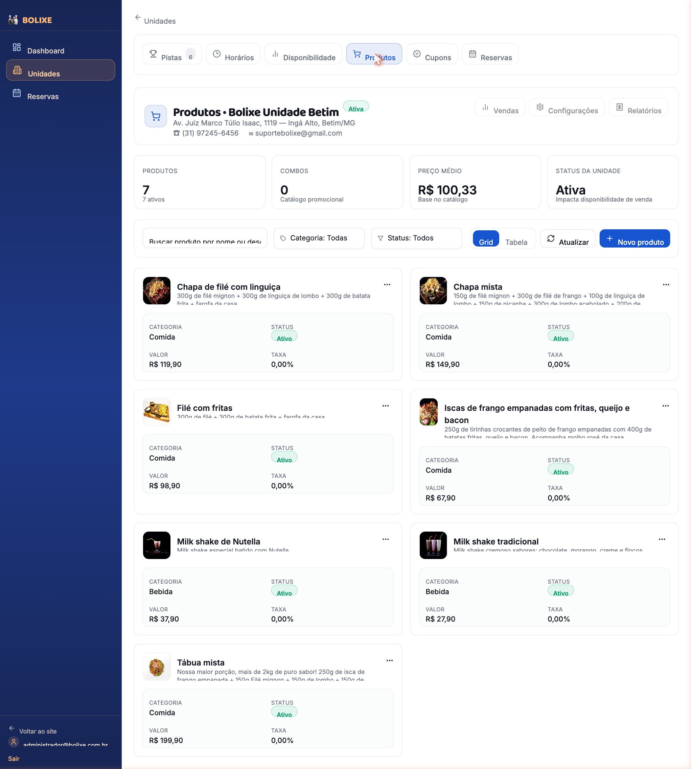Click the refresh icon on Atualizar
Viewport: 691px width, 769px height.
(x=551, y=238)
